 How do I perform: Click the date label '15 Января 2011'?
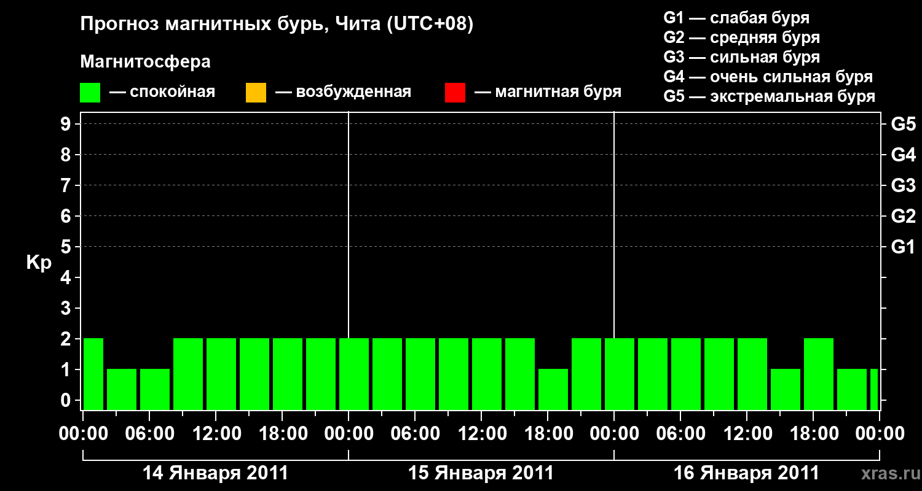coord(481,473)
